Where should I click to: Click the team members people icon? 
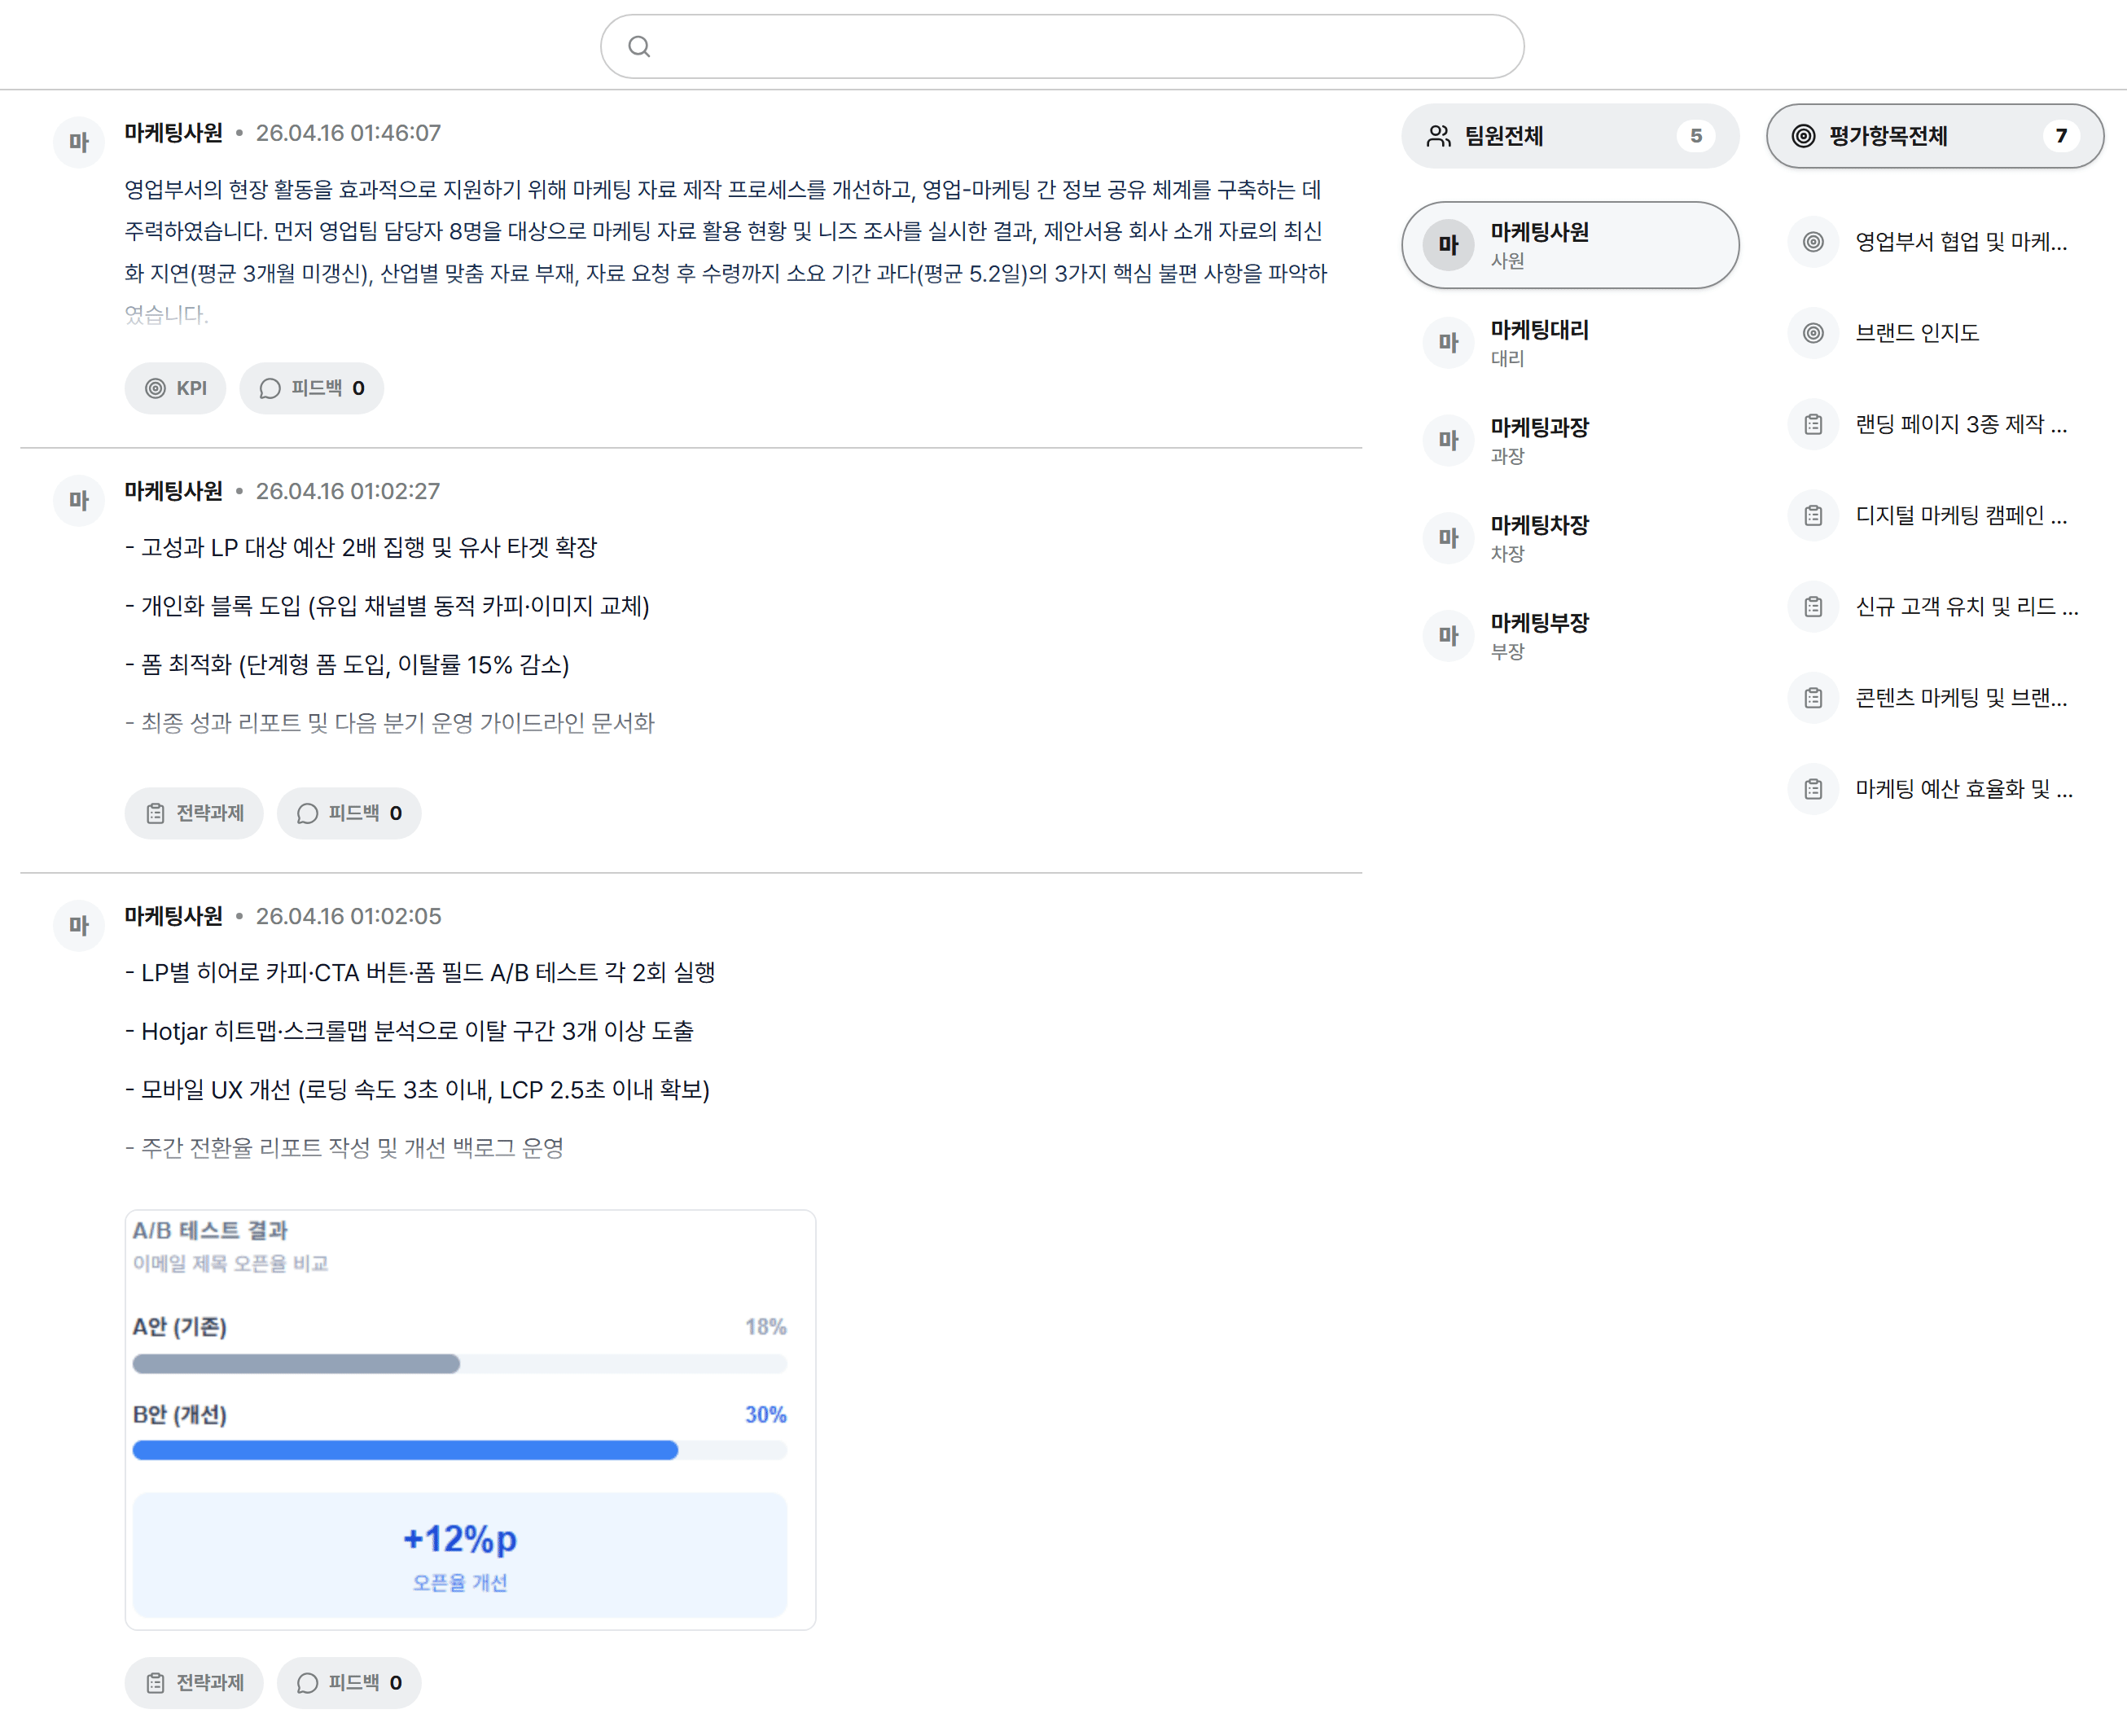click(1439, 136)
